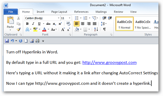Open Font dialog launcher

(x=70, y=35)
